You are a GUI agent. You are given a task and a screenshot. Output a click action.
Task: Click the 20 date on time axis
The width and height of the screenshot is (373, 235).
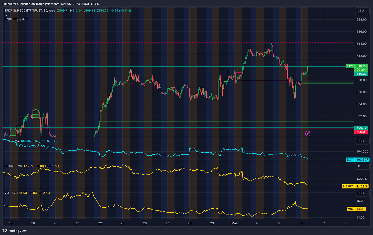pyautogui.click(x=55, y=223)
